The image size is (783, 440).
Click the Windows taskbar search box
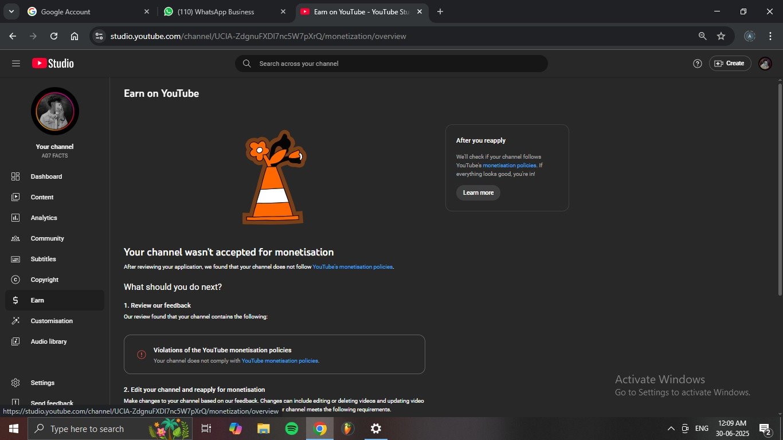click(x=110, y=429)
